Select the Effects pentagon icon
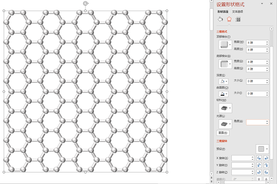Image resolution: width=277 pixels, height=184 pixels. [229, 19]
